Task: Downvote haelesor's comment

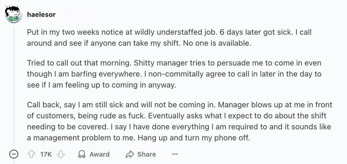Action: click(61, 154)
